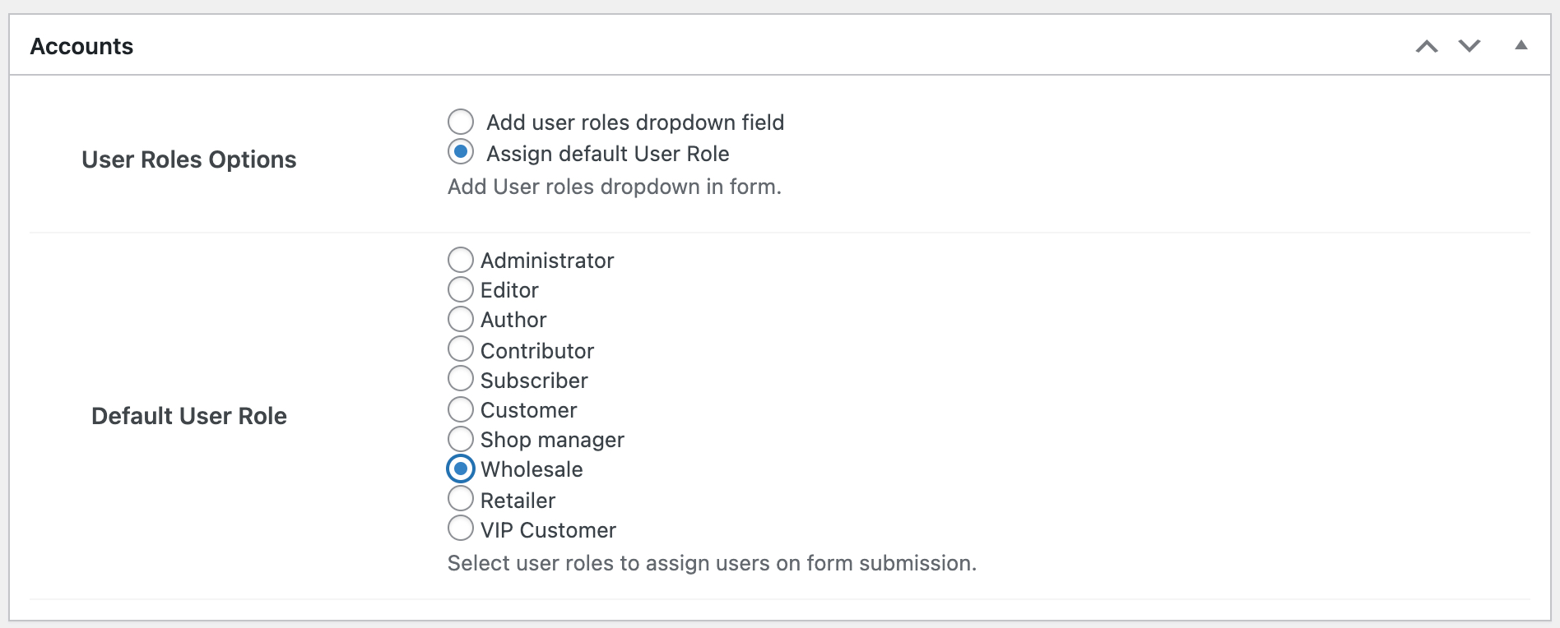This screenshot has width=1560, height=628.
Task: Click the 'Default User Role' label
Action: (x=189, y=416)
